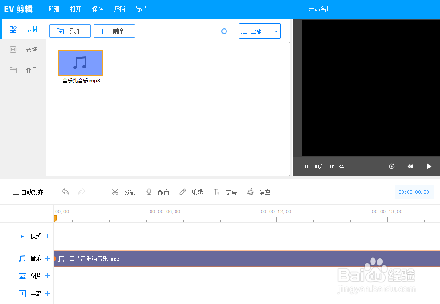Screen dimensions: 440x304
Task: Click the 00:00:18,00 ruler label
Action: 387,211
